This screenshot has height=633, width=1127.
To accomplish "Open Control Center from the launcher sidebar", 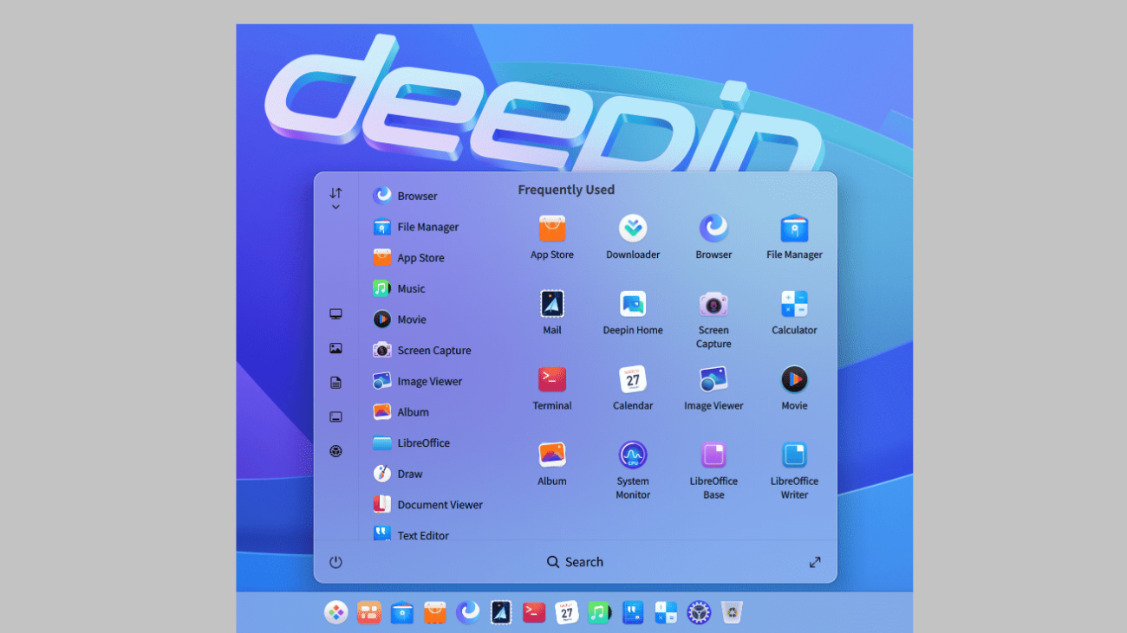I will point(335,451).
